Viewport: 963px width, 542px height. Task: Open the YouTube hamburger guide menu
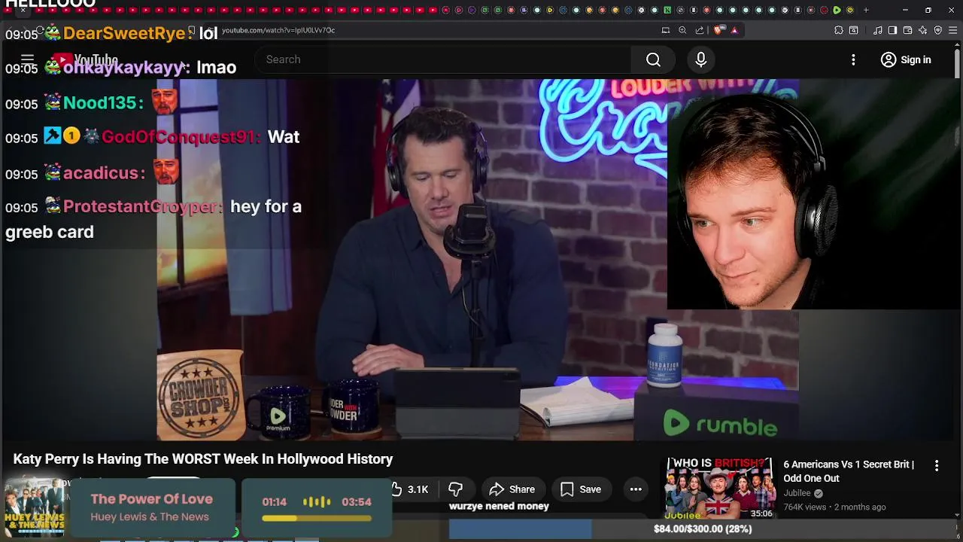(x=27, y=59)
